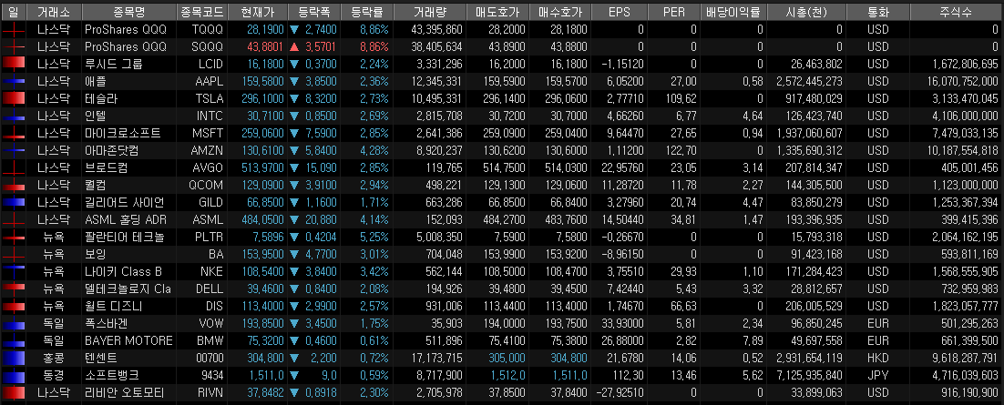Viewport: 1004px width, 405px height.
Task: Sort by 거래량 column header
Action: pyautogui.click(x=429, y=11)
